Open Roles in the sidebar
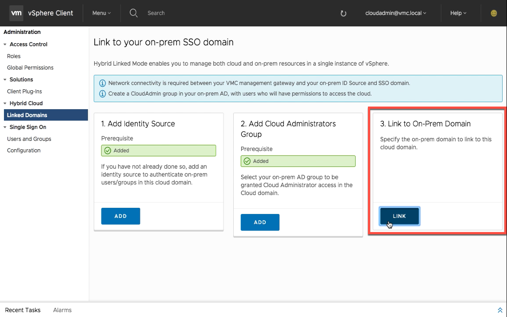Image resolution: width=507 pixels, height=317 pixels. click(x=14, y=56)
